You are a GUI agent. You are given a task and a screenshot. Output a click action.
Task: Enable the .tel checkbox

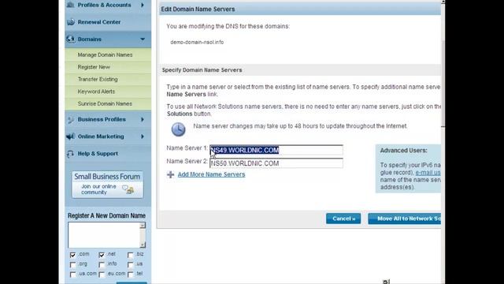(x=130, y=275)
